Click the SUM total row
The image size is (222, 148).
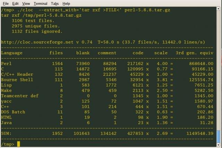[107, 133]
